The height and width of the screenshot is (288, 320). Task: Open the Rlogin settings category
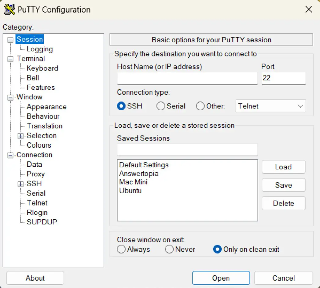tap(37, 212)
